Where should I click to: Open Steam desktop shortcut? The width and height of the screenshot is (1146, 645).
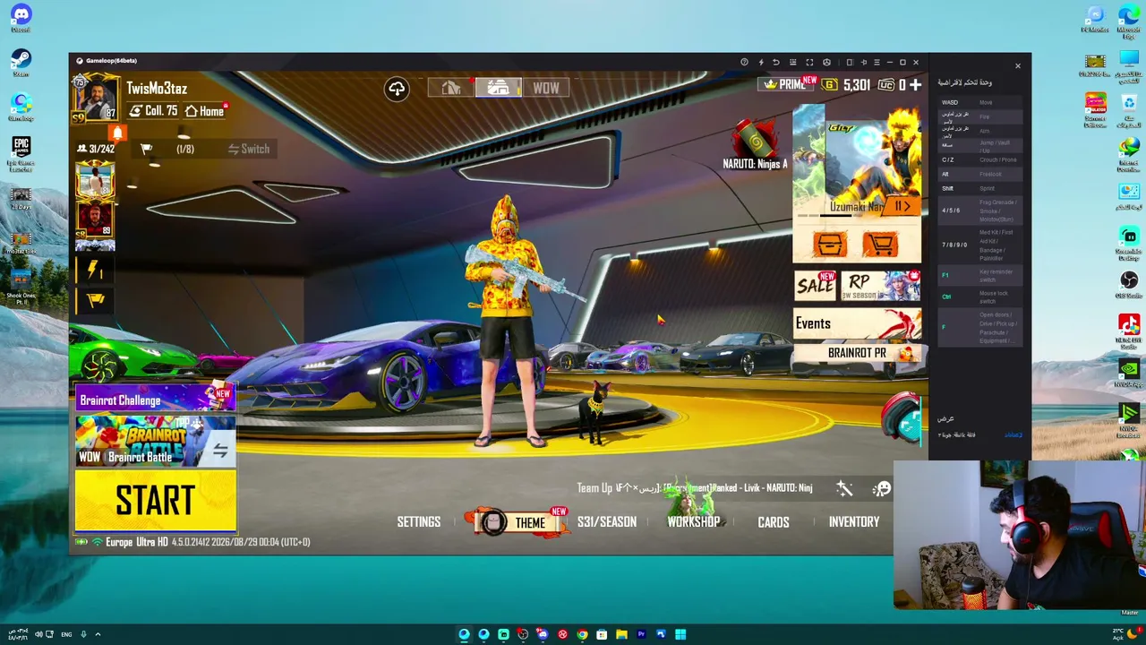pyautogui.click(x=21, y=63)
